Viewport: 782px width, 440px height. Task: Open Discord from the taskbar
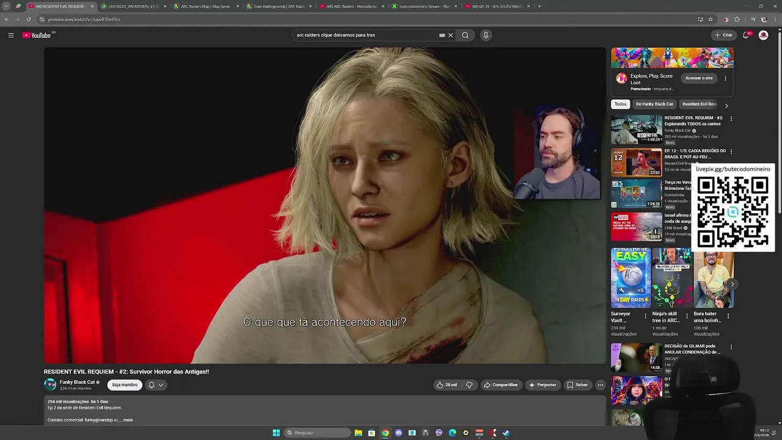(398, 433)
